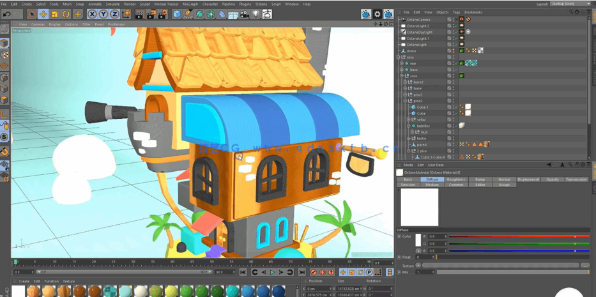This screenshot has height=297, width=596.
Task: Open material manager Create menu
Action: pyautogui.click(x=24, y=282)
